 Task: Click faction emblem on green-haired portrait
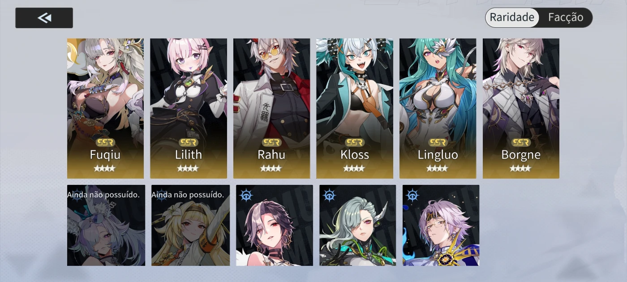point(330,196)
